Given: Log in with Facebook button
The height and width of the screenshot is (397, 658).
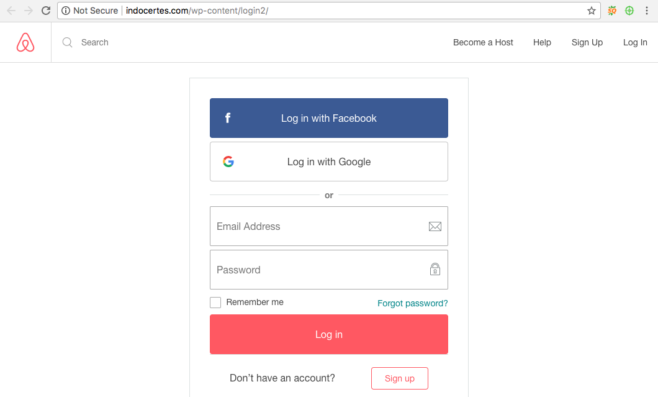Looking at the screenshot, I should coord(329,118).
